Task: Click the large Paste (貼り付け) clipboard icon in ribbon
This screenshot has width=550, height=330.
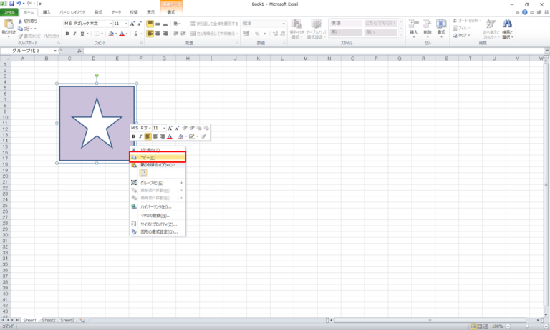Action: pos(9,24)
